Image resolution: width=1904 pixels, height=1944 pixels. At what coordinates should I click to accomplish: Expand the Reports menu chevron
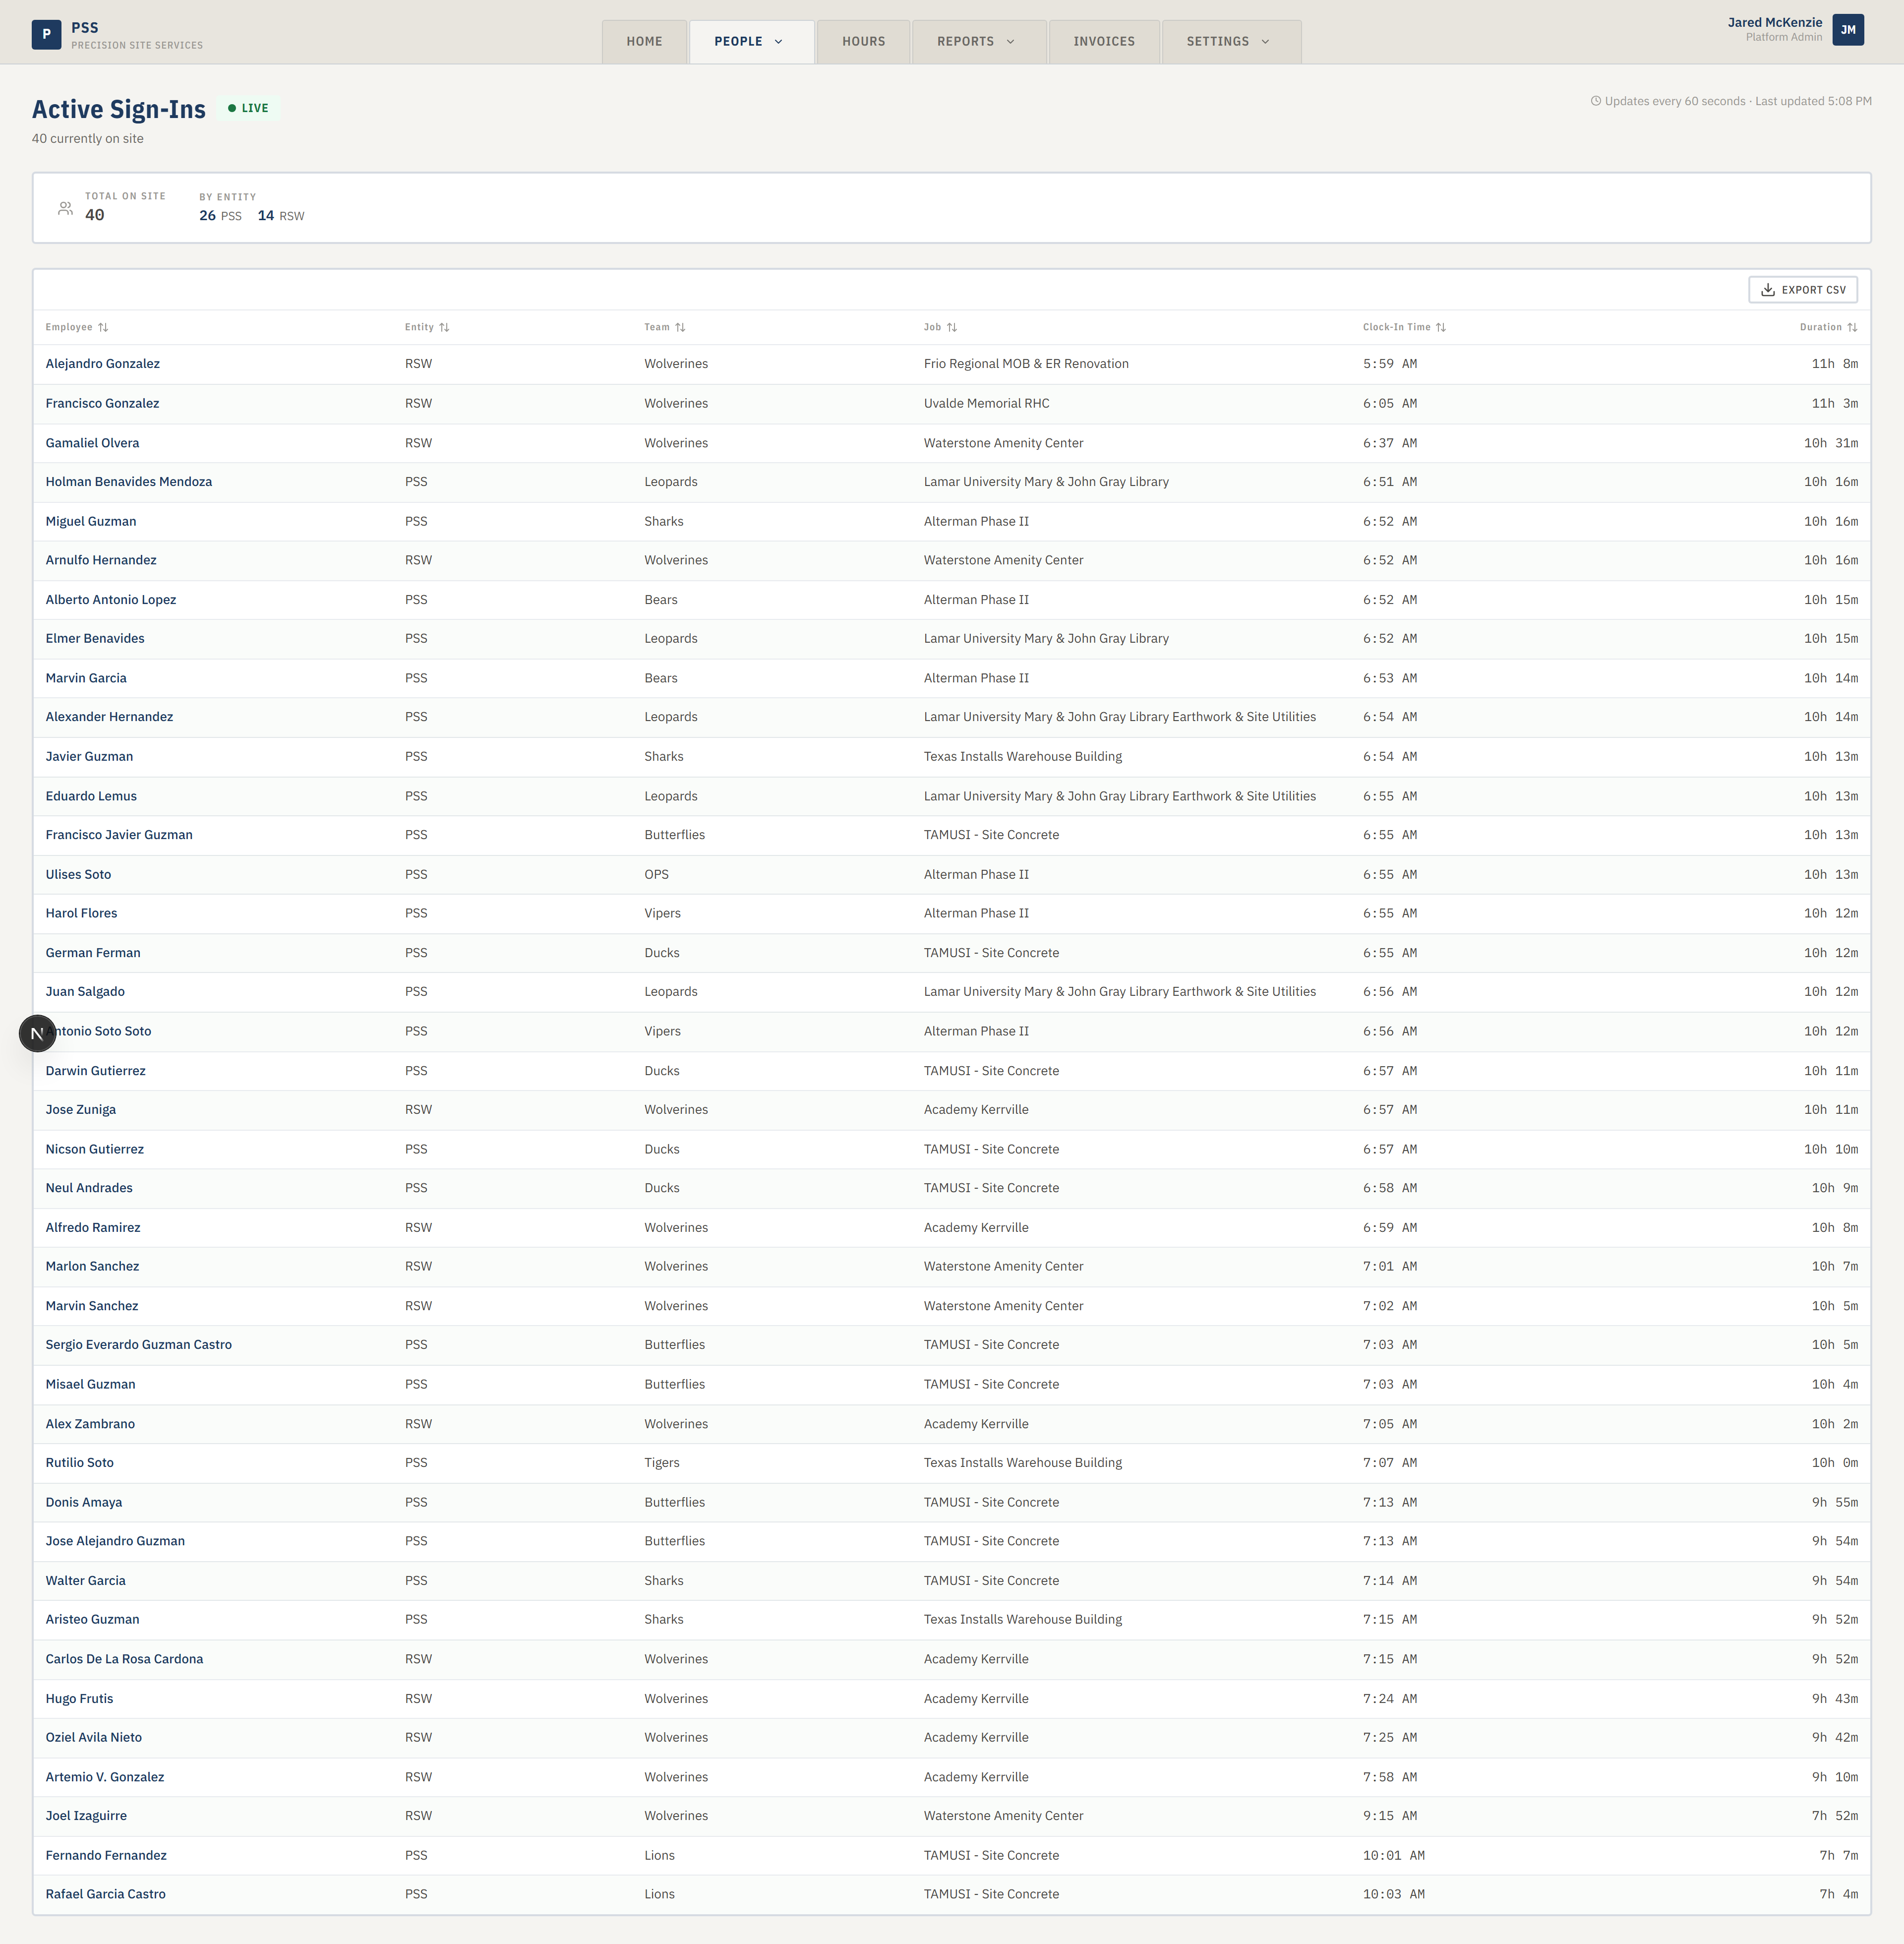[1010, 42]
